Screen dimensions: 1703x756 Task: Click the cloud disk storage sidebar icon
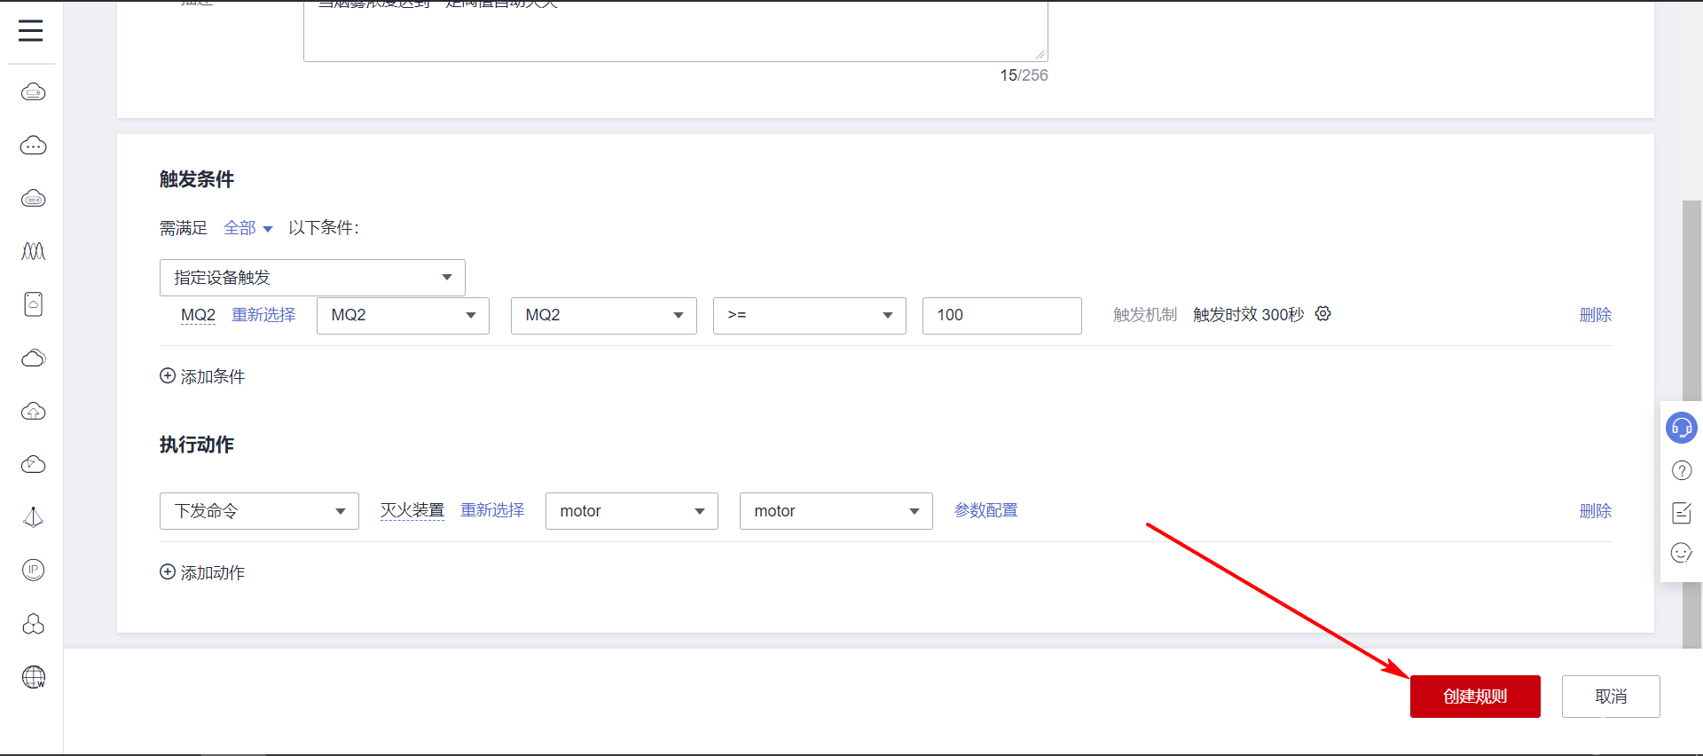[x=34, y=199]
